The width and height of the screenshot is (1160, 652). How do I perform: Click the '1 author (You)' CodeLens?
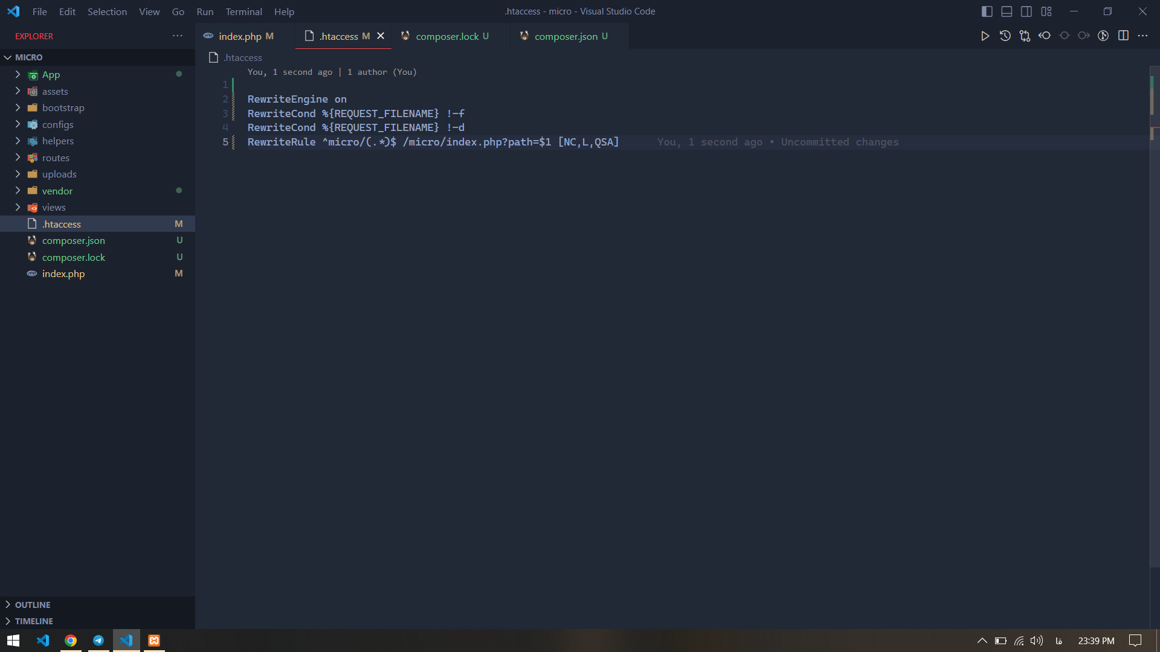click(x=382, y=72)
